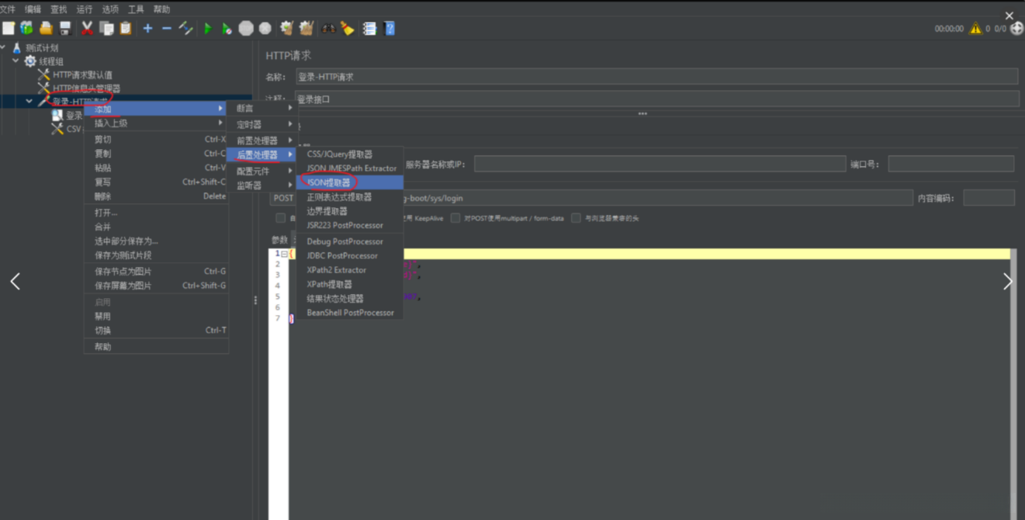
Task: Select JSON提取器 from the submenu
Action: tap(329, 182)
